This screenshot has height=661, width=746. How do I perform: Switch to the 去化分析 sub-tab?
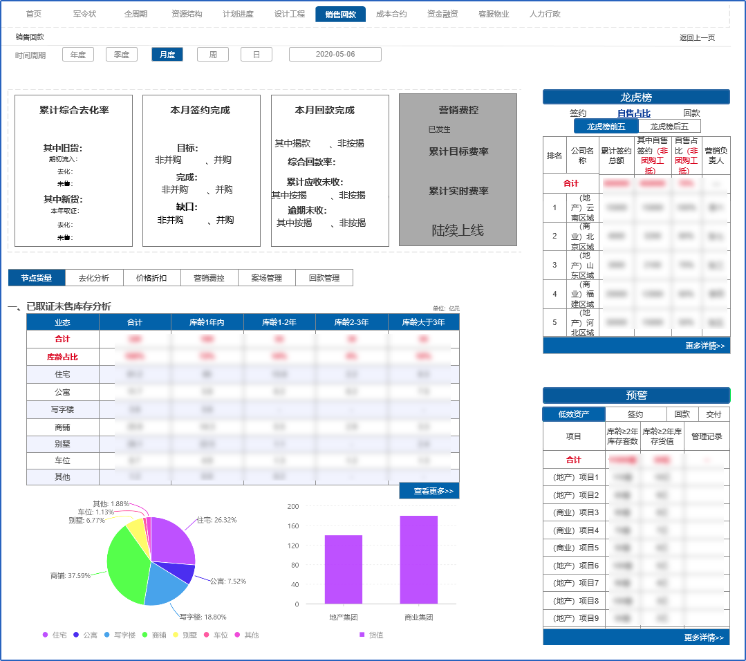click(x=94, y=278)
